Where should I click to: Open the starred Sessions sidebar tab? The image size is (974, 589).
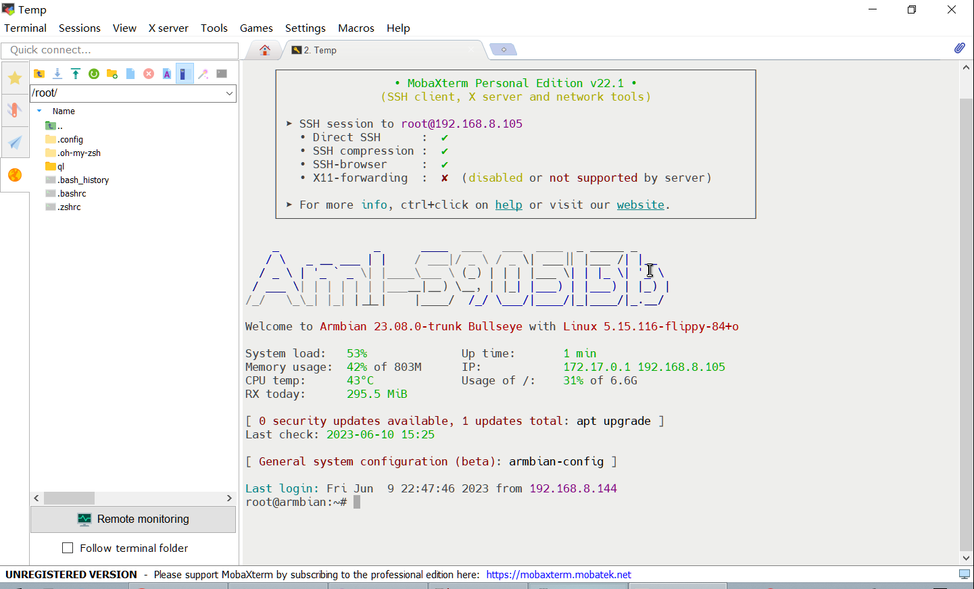(15, 78)
